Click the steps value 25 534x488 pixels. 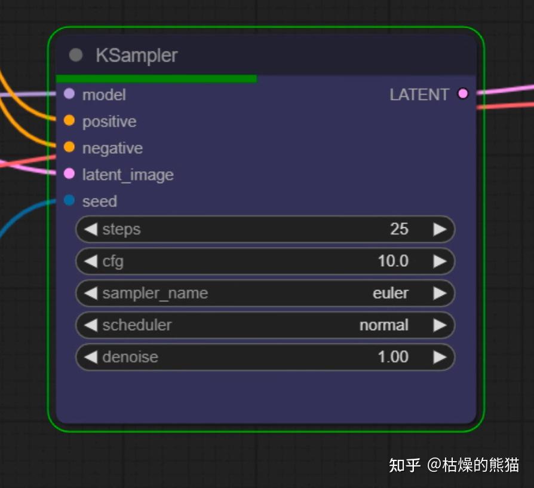tap(399, 229)
